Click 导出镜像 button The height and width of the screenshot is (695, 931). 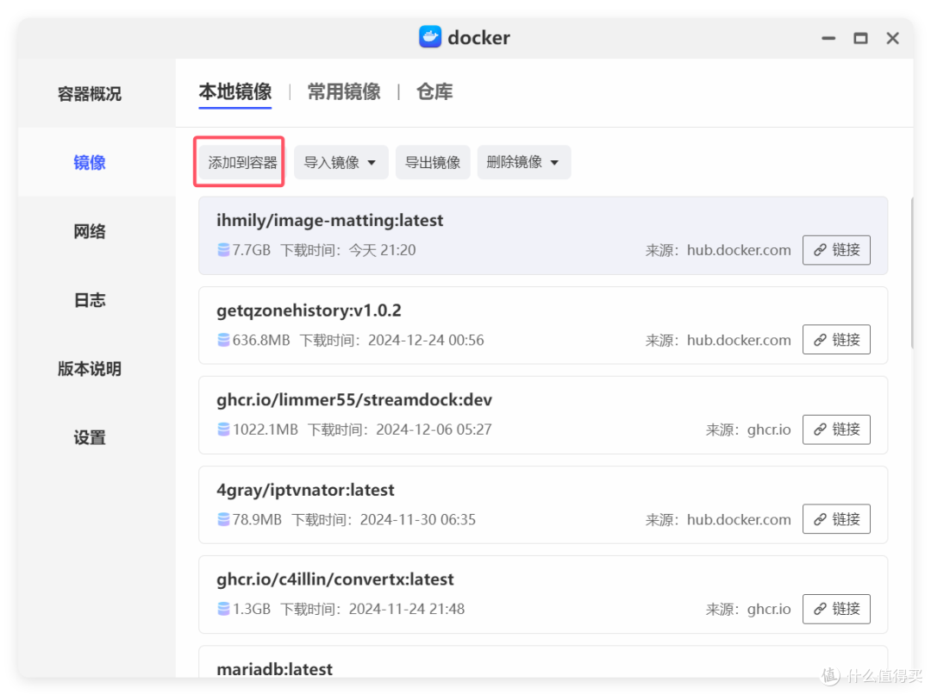[x=433, y=162]
